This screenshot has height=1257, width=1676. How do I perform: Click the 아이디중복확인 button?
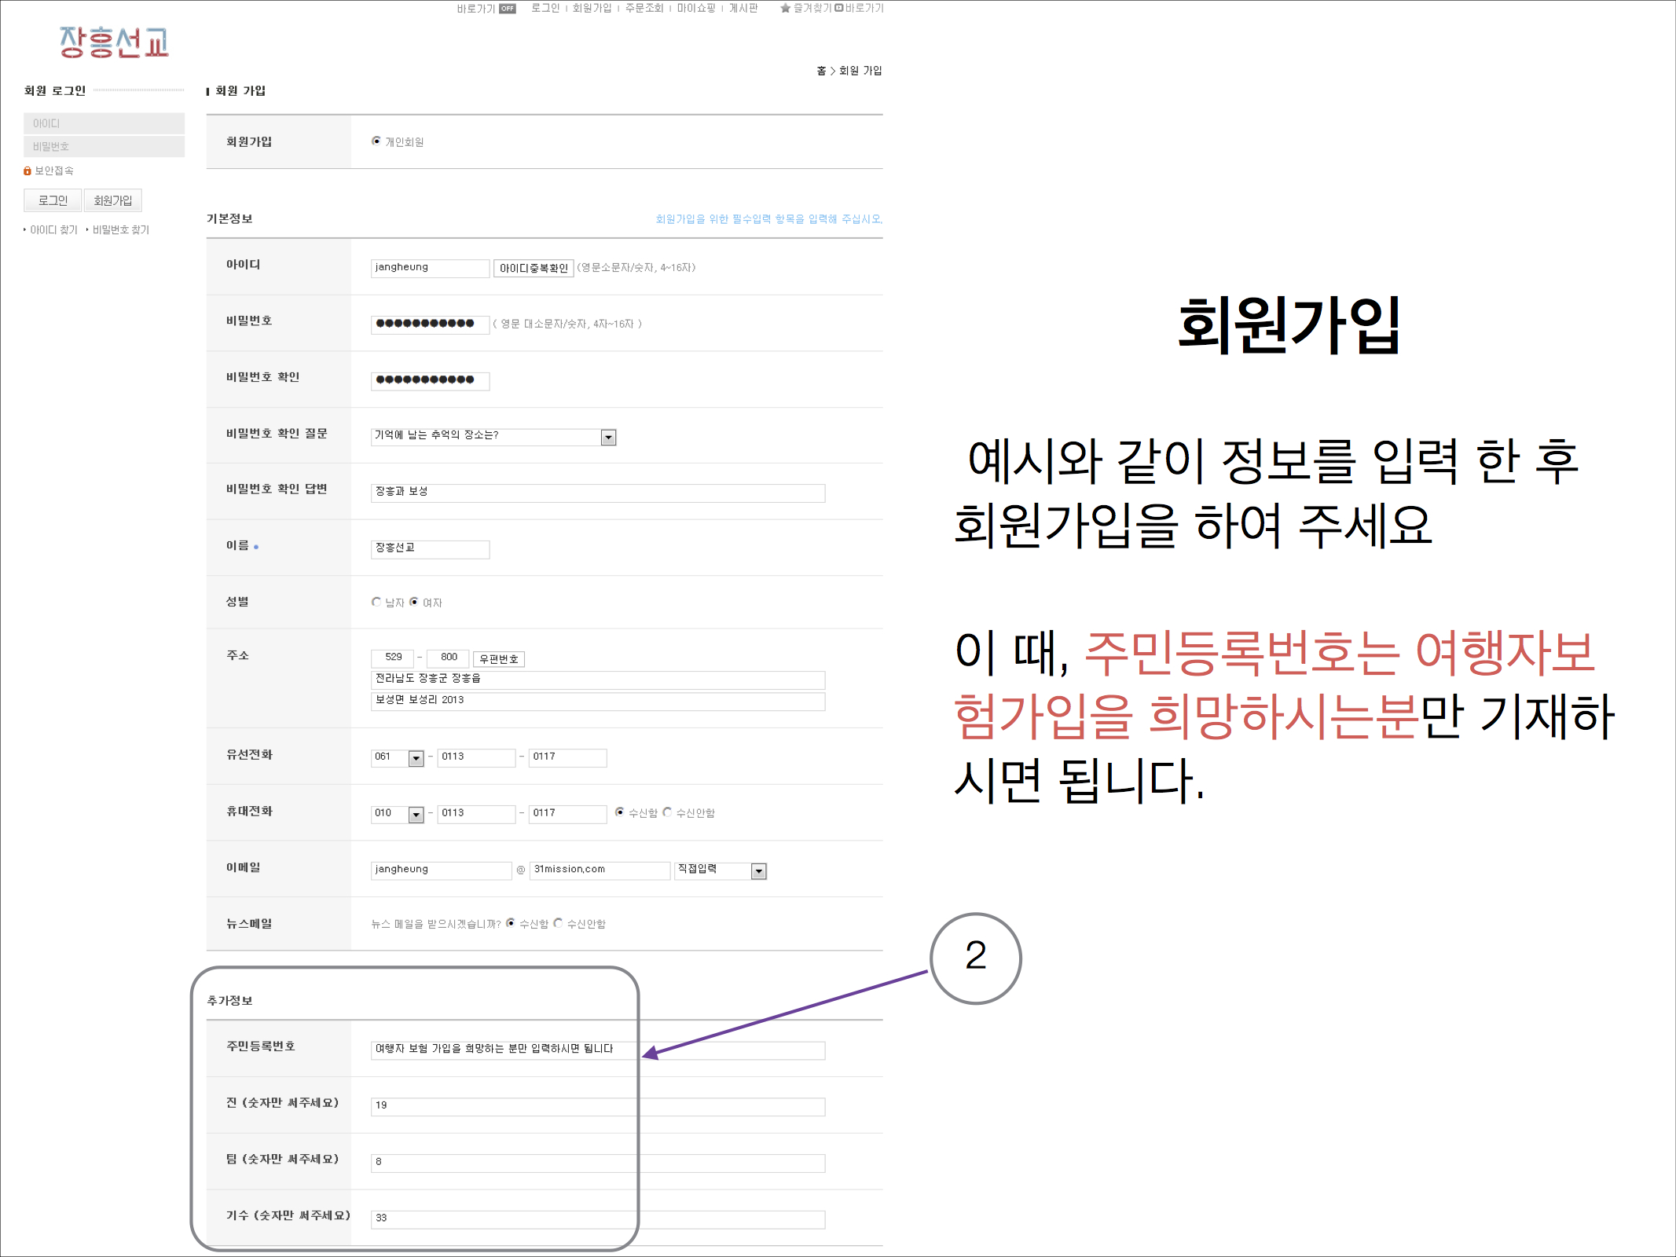534,269
